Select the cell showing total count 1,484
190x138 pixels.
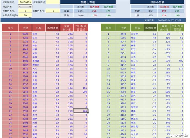tap(81, 11)
